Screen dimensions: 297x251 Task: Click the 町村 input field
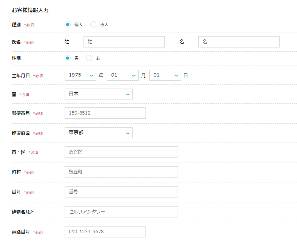(121, 172)
